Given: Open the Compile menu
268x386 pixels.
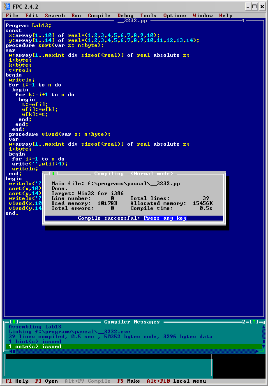Looking at the screenshot, I should point(99,16).
